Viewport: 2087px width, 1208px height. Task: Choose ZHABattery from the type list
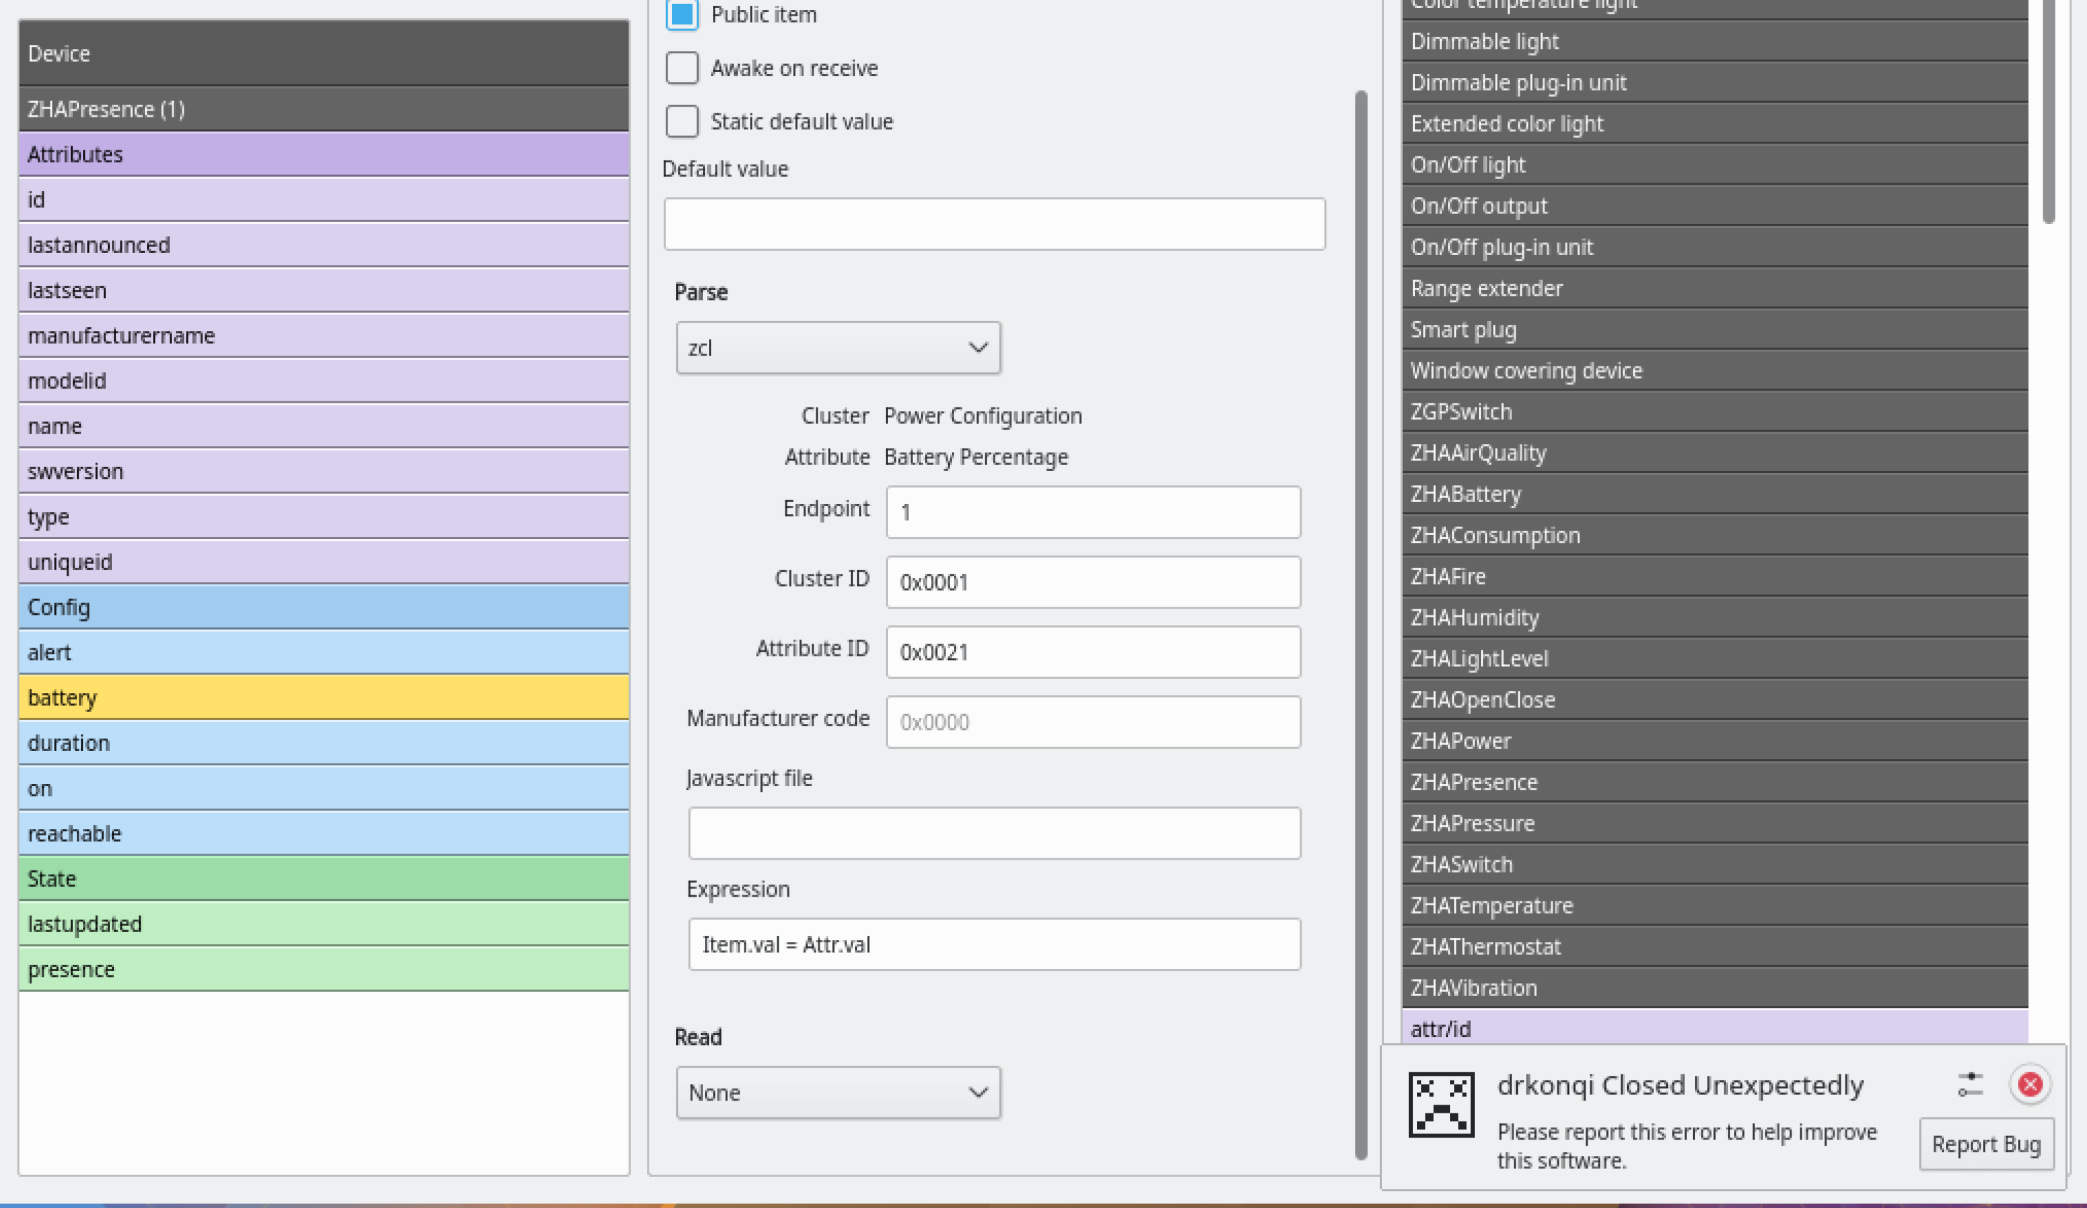coord(1714,495)
